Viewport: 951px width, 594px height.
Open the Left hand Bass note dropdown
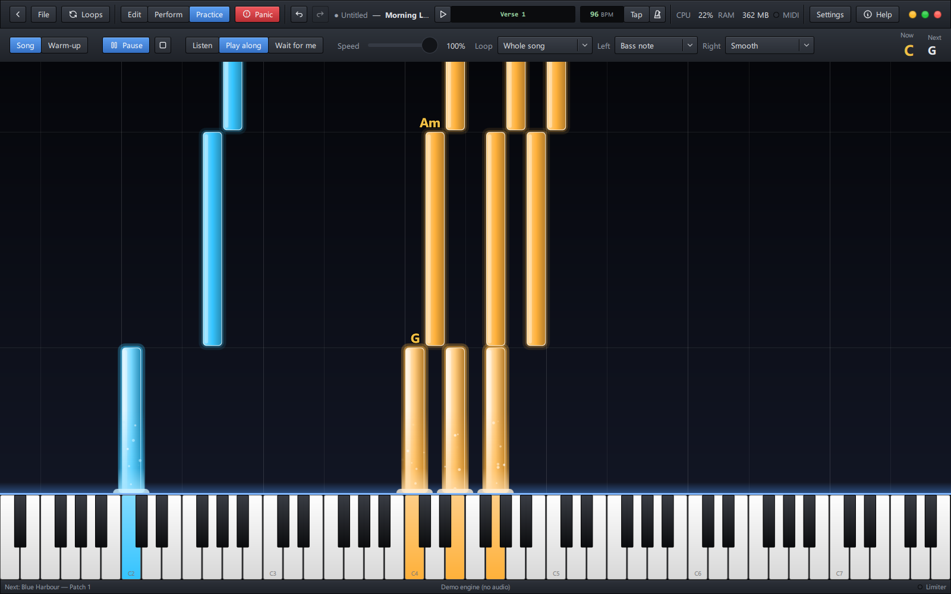[x=656, y=45]
